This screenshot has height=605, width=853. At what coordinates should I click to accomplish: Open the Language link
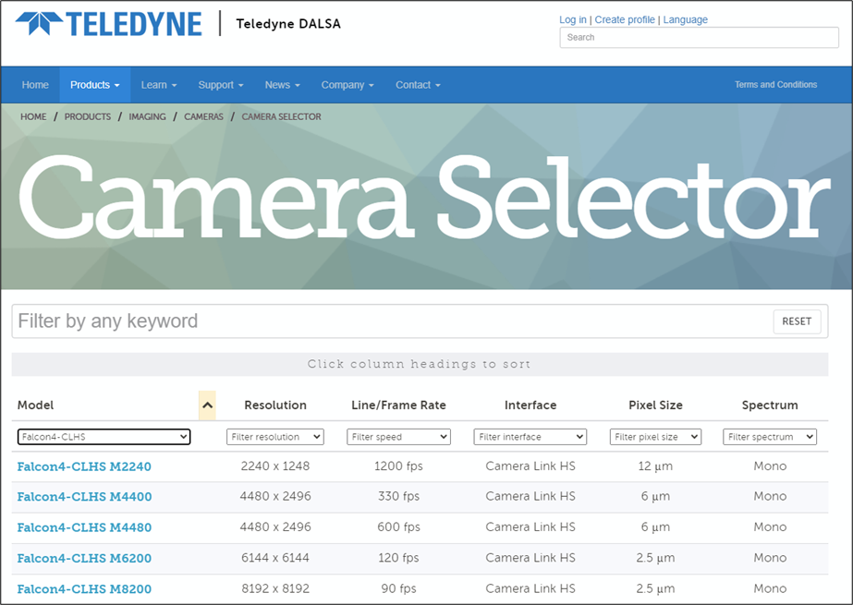click(x=686, y=19)
